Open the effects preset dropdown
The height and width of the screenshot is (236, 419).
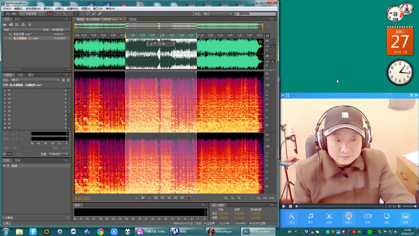click(35, 80)
